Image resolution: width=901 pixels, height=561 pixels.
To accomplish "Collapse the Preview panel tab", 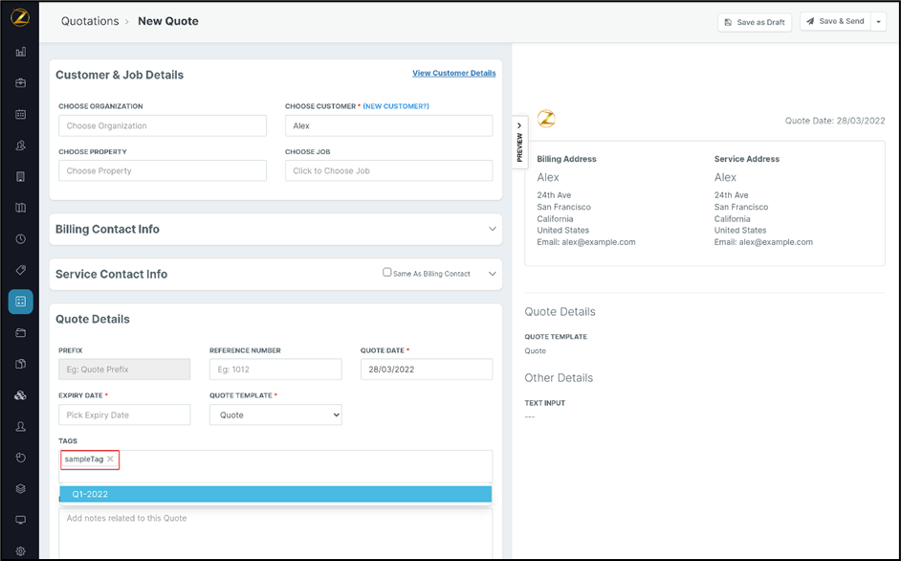I will tap(519, 142).
